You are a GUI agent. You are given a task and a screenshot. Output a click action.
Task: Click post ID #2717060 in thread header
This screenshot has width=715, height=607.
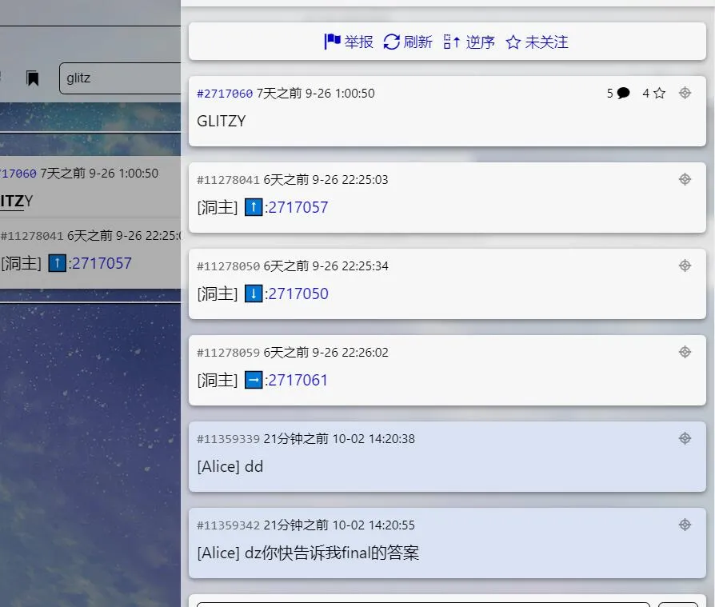click(x=225, y=94)
